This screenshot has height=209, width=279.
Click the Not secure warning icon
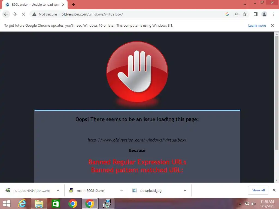[34, 14]
